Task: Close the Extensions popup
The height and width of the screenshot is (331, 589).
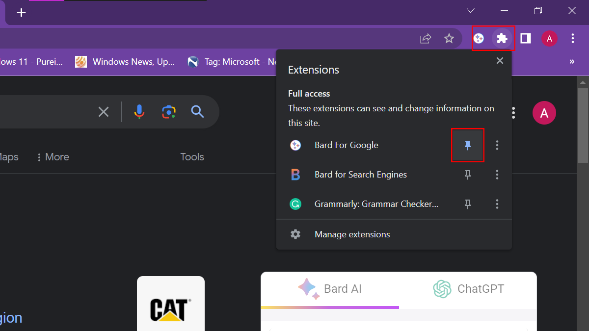Action: (x=500, y=61)
